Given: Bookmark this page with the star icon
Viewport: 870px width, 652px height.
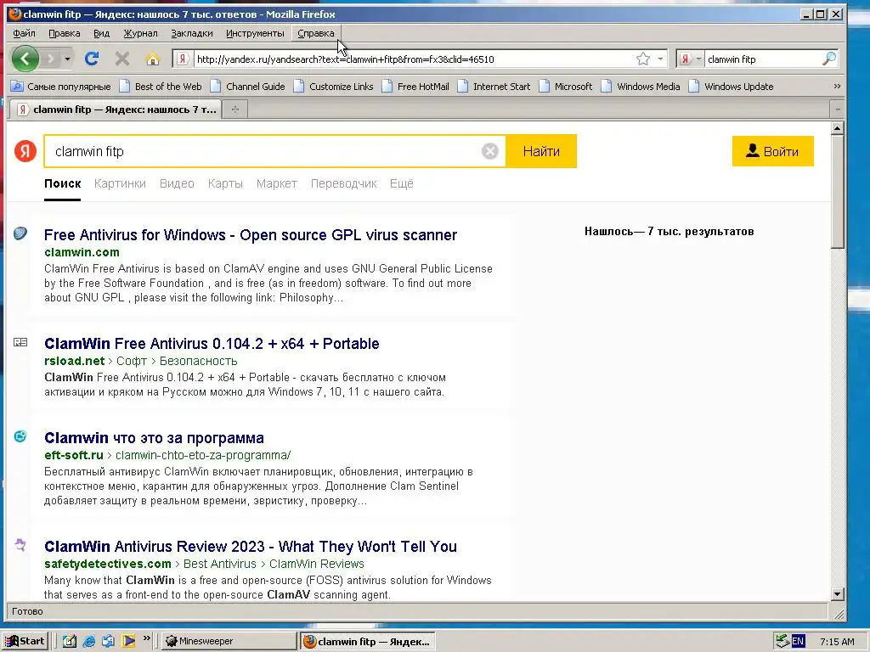Looking at the screenshot, I should pyautogui.click(x=643, y=59).
